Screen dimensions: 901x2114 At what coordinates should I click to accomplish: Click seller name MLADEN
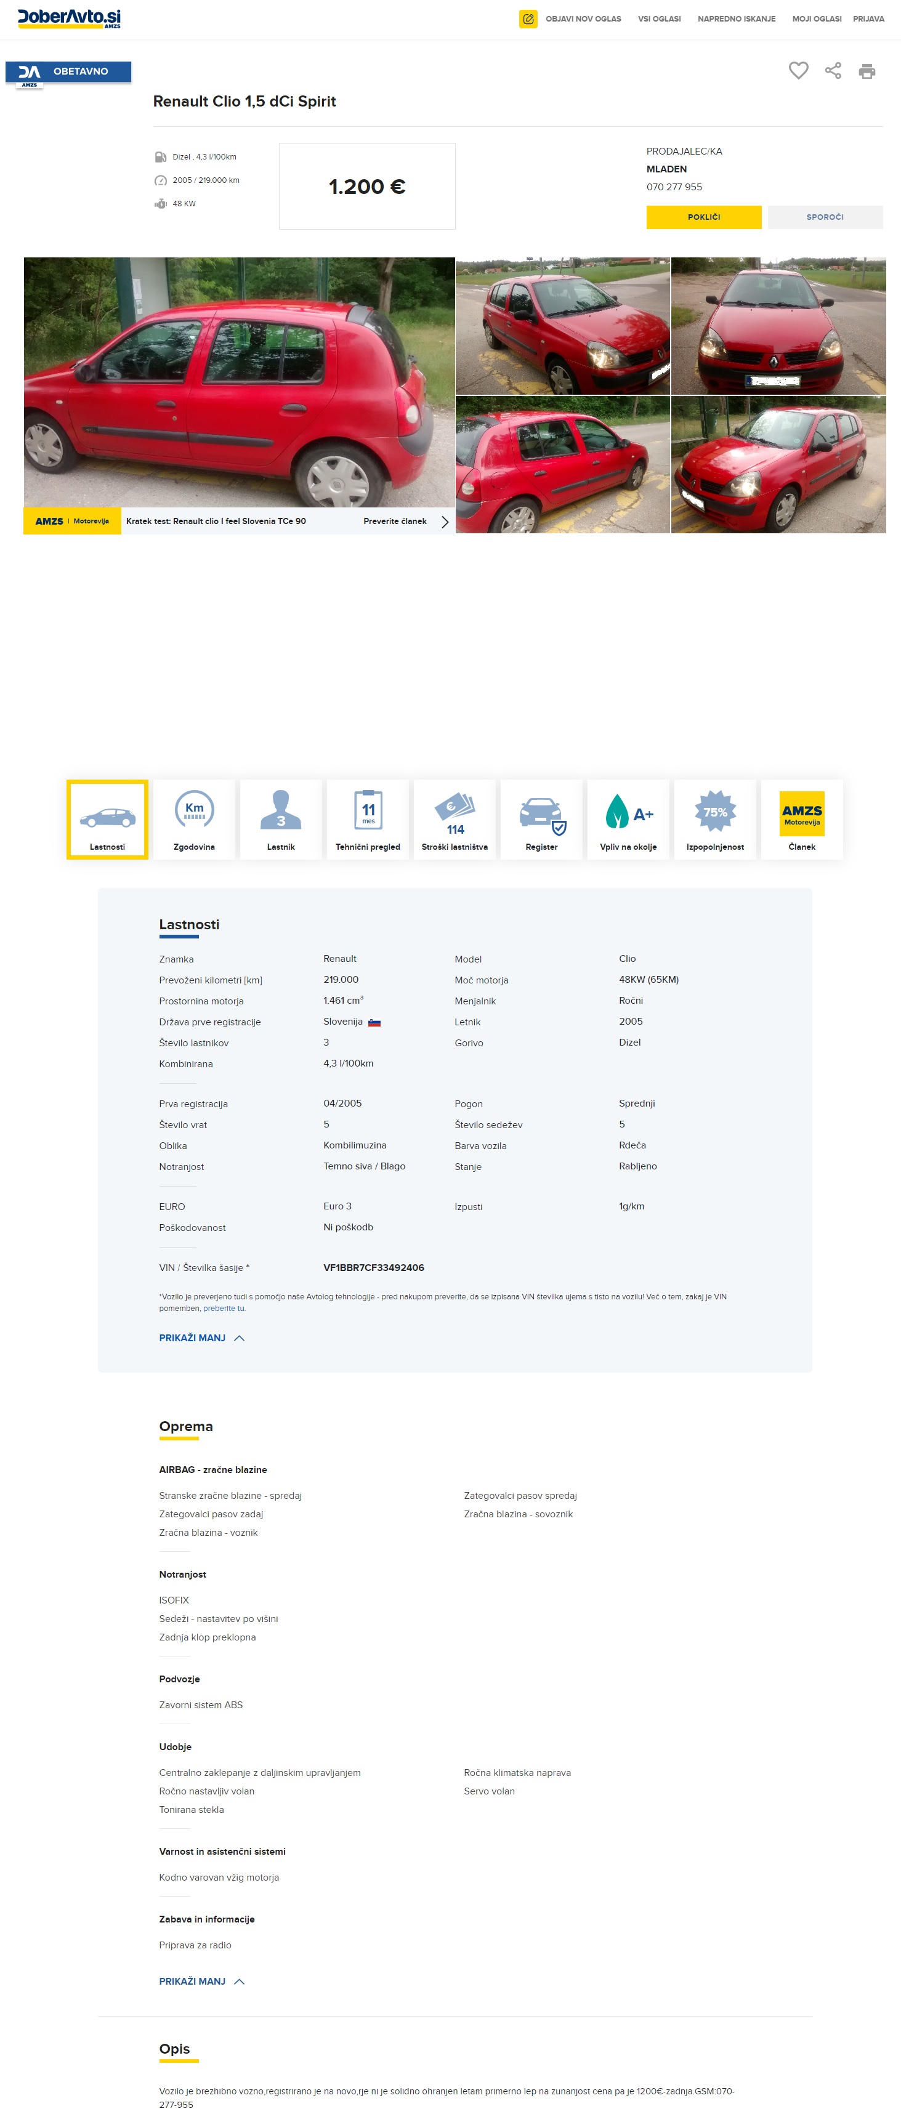[x=666, y=169]
